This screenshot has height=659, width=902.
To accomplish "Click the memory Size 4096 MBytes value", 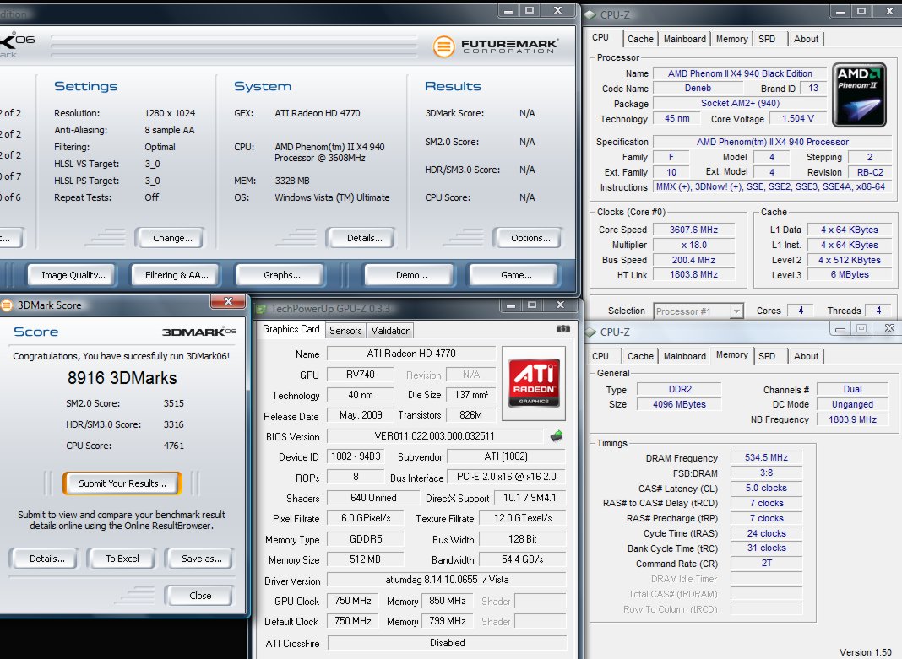I will (679, 404).
